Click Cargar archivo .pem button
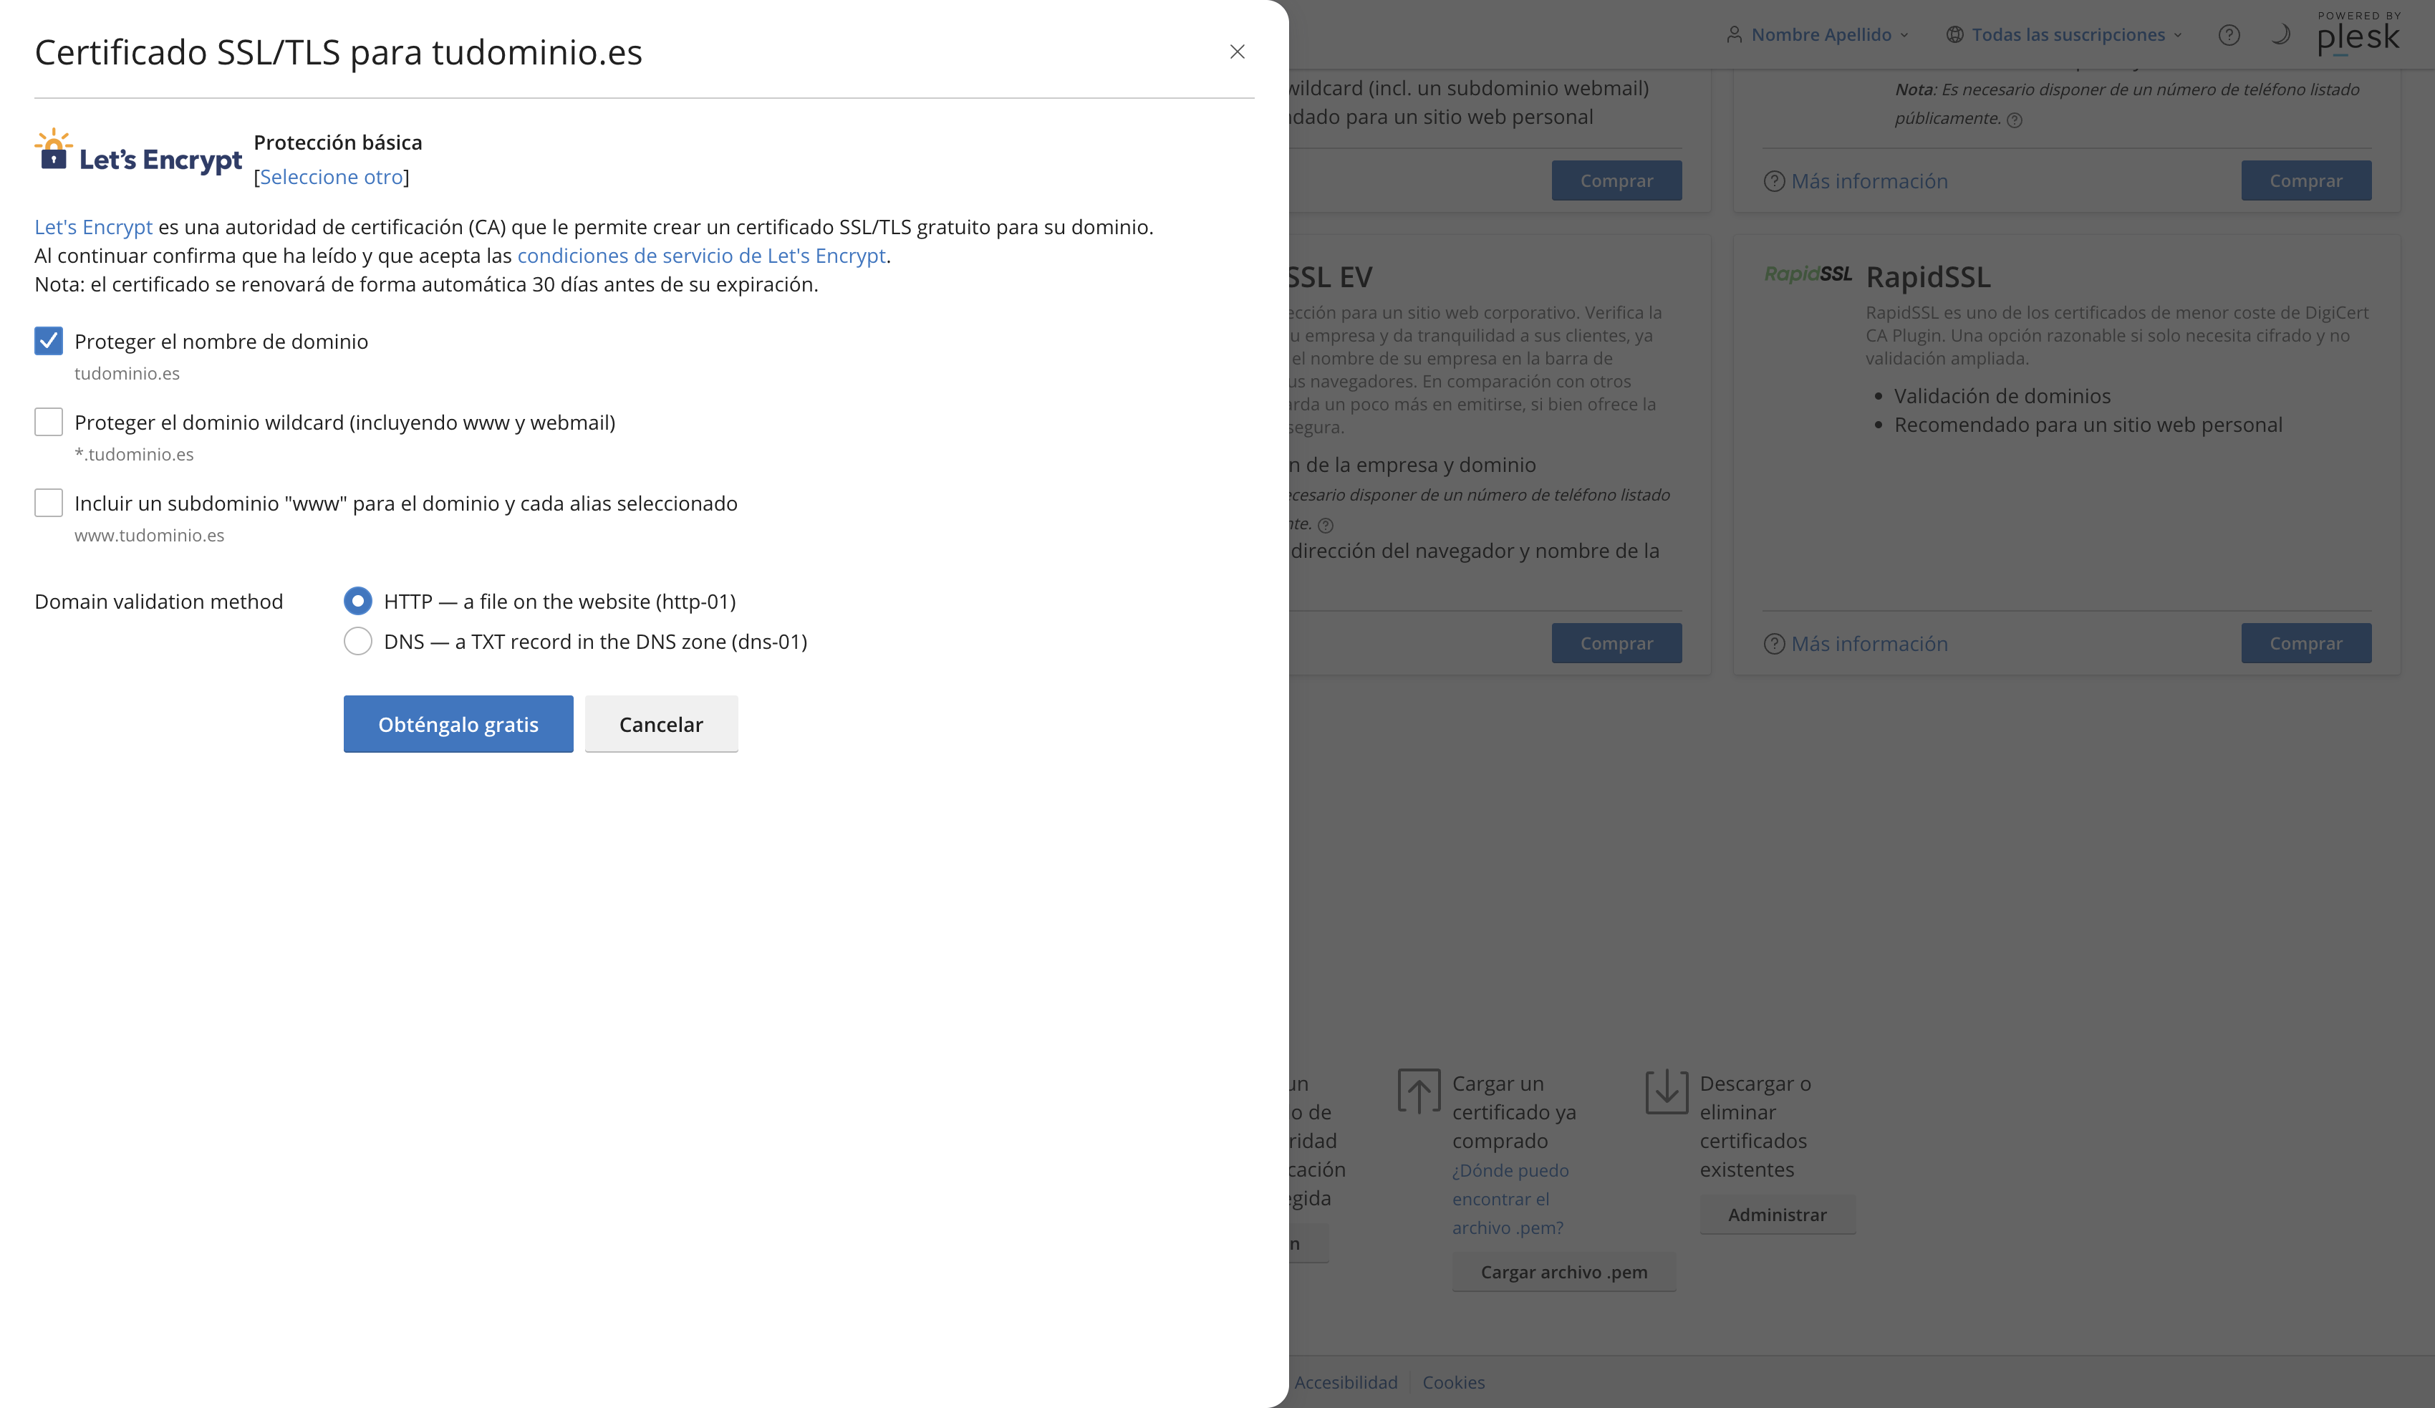Screen dimensions: 2435x1408 point(1563,1272)
